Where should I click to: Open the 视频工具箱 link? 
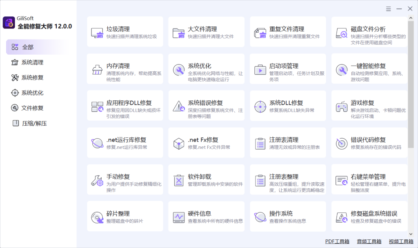401,241
